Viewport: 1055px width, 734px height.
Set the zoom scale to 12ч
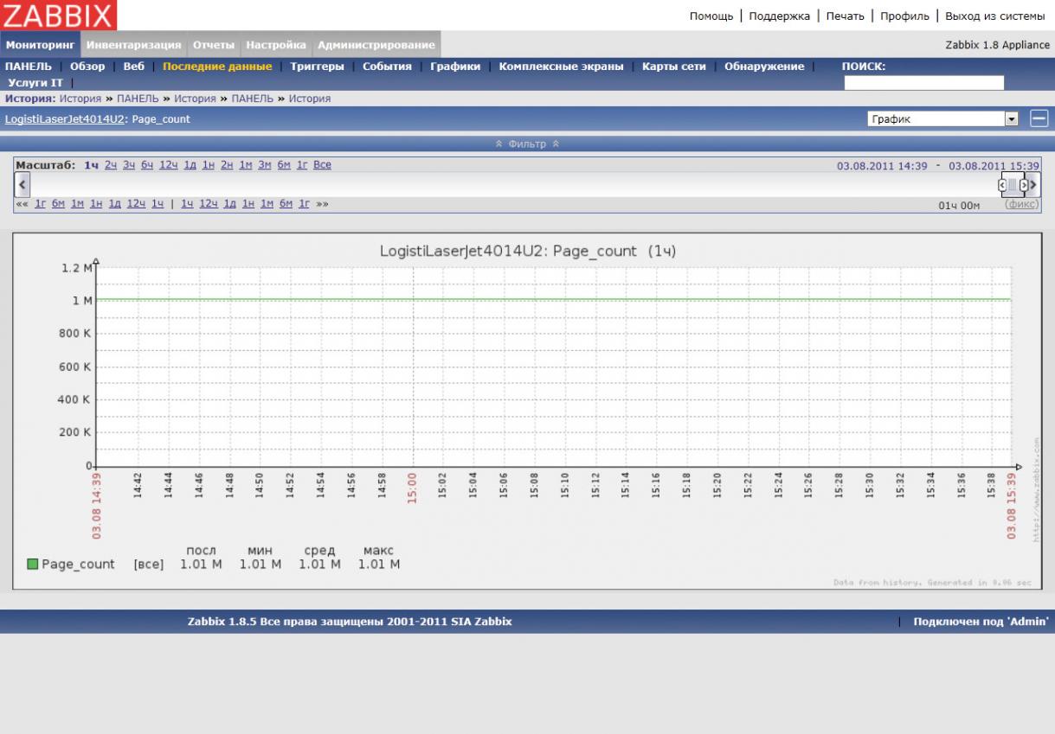click(x=168, y=164)
